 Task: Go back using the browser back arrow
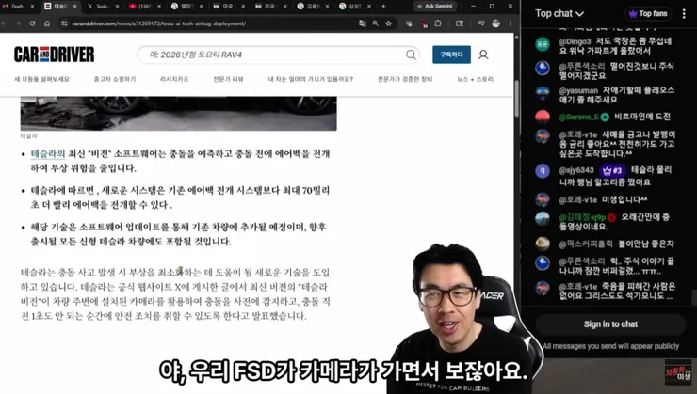4,24
